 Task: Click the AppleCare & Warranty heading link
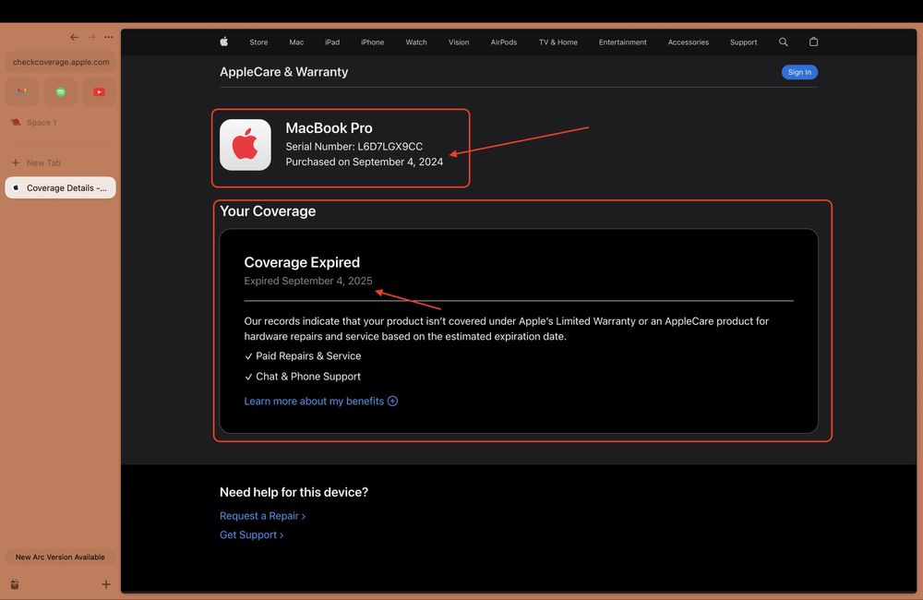click(283, 72)
